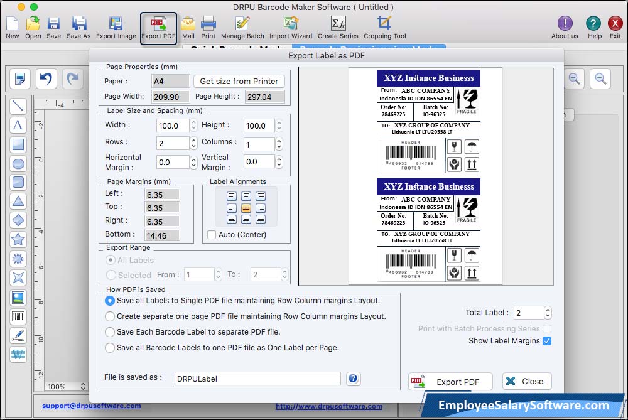Select One Label per Page option
Viewport: 628px width, 420px height.
(110, 348)
